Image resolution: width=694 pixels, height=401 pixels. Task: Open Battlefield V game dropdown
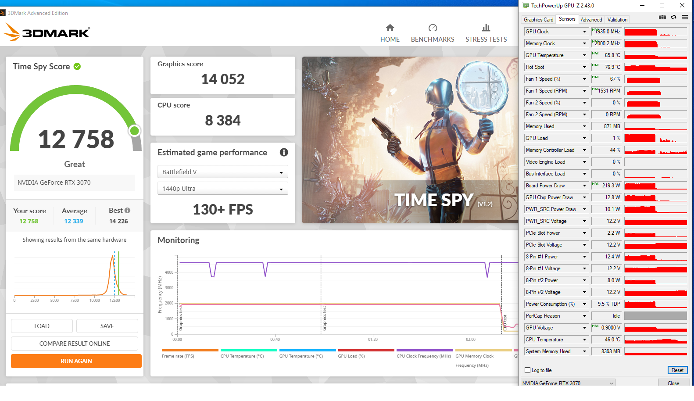(x=223, y=172)
